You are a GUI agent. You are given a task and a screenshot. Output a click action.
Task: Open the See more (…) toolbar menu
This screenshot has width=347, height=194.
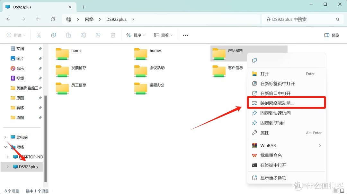(x=185, y=35)
